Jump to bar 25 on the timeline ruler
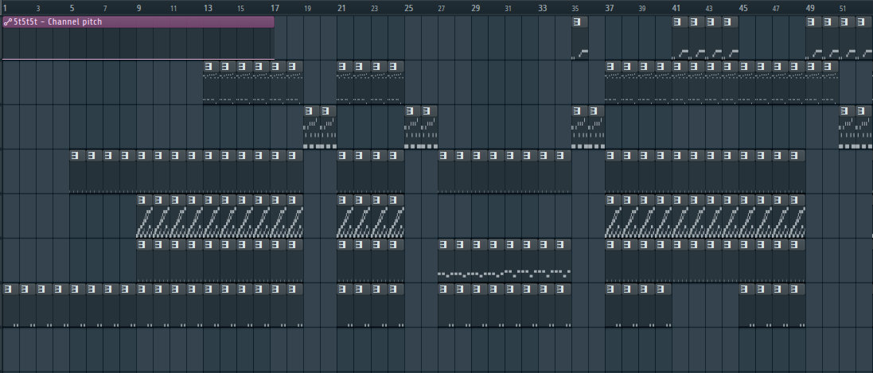 pyautogui.click(x=409, y=8)
